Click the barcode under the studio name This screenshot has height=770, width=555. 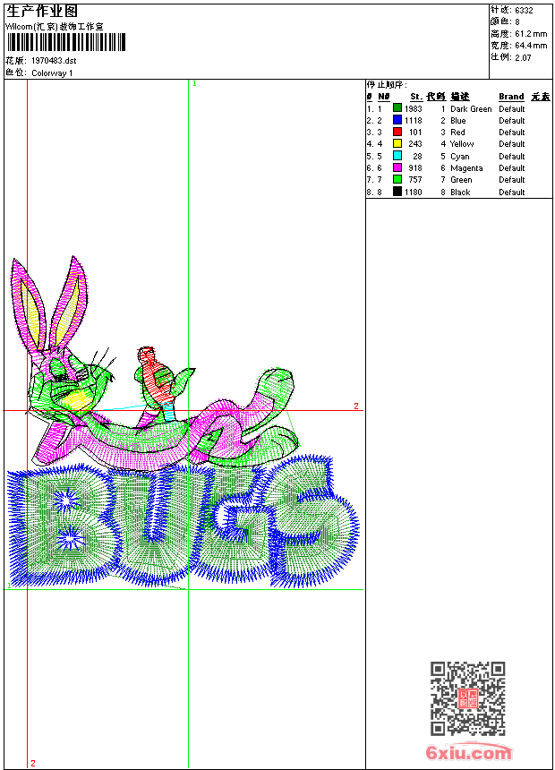pyautogui.click(x=66, y=42)
